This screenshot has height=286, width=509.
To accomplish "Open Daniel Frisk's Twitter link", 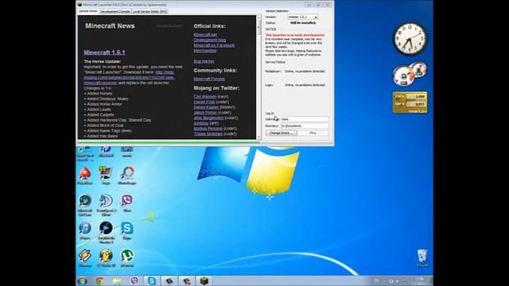I will [x=204, y=102].
